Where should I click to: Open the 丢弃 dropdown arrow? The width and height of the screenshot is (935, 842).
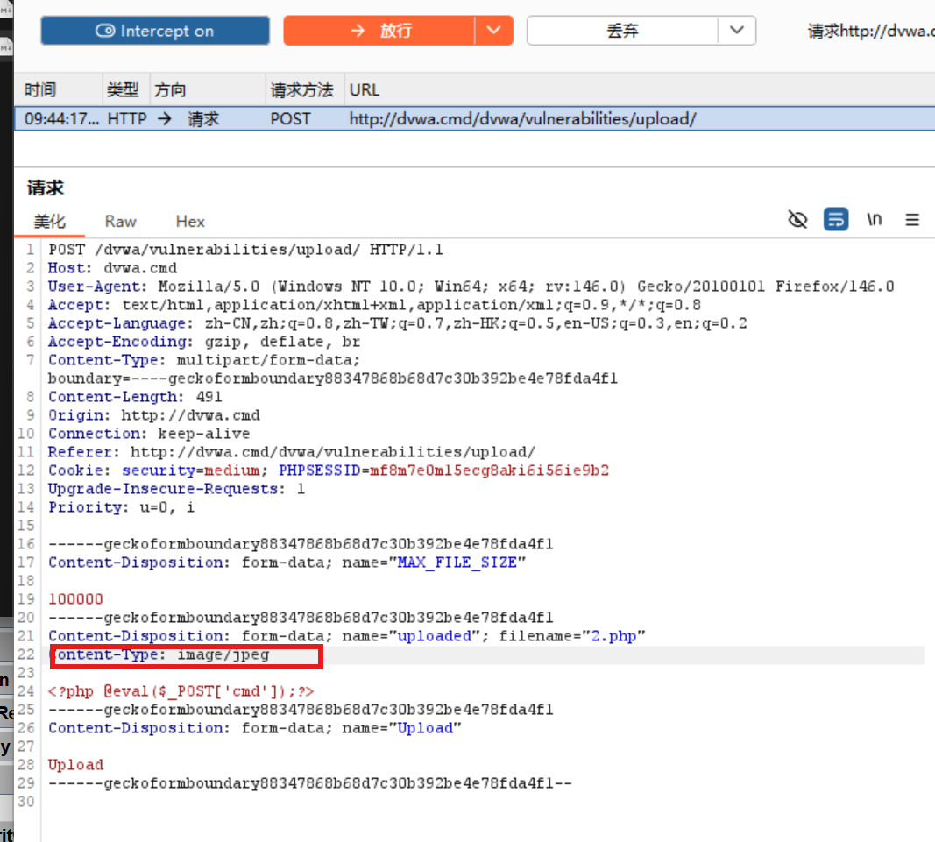click(737, 31)
